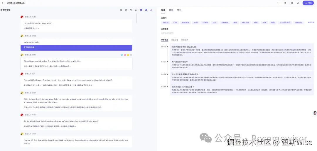Click the find-and-replace icon in transcript toolbar
This screenshot has height=151, width=317.
(136, 10)
